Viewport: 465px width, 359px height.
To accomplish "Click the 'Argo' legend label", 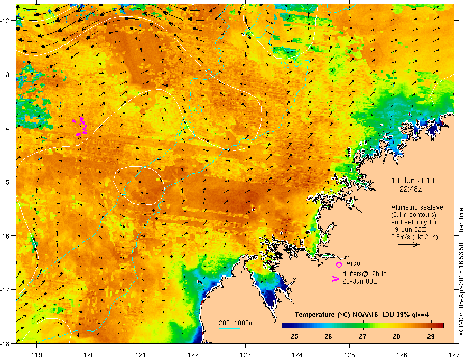I will point(353,263).
